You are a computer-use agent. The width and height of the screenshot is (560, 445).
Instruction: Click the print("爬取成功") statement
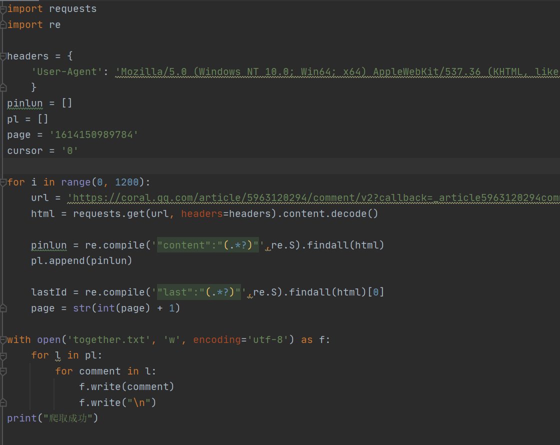[x=52, y=418]
